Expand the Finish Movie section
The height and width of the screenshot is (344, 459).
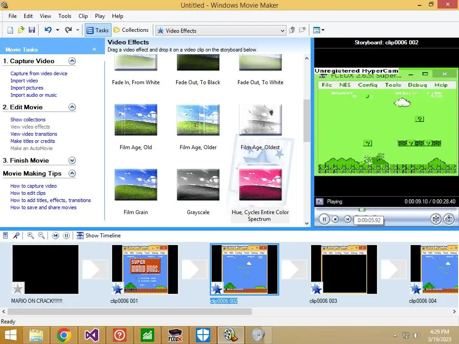72,160
